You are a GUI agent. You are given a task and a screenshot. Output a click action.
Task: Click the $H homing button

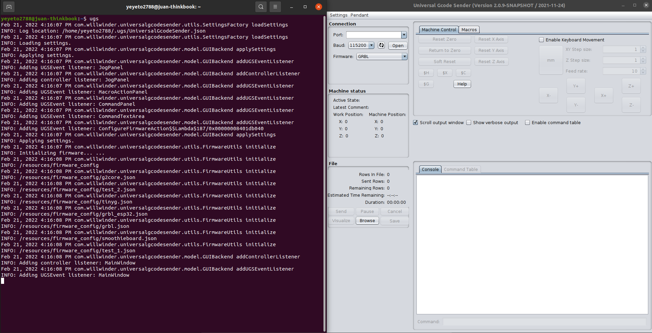(x=426, y=73)
